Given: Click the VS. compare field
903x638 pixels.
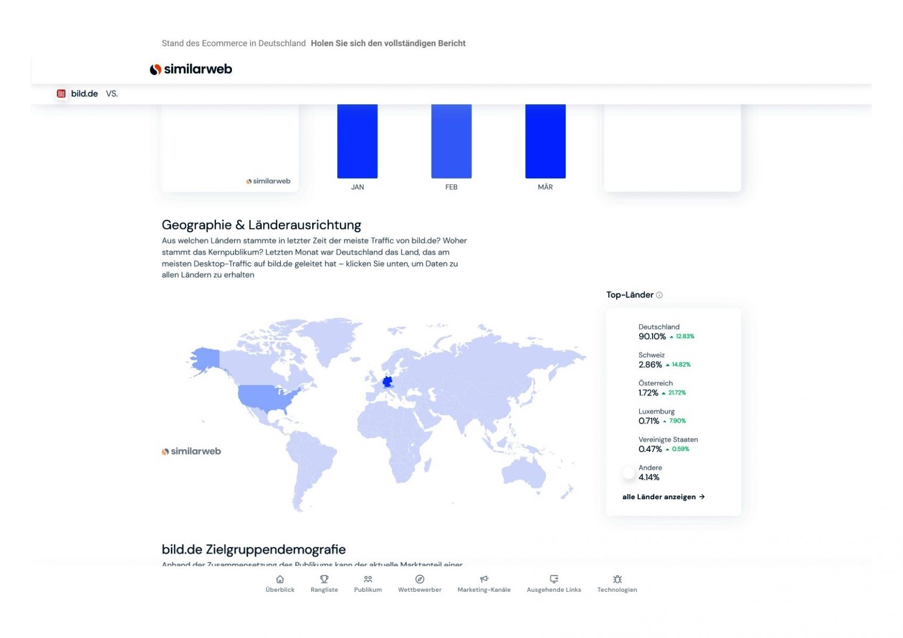Looking at the screenshot, I should pyautogui.click(x=112, y=94).
